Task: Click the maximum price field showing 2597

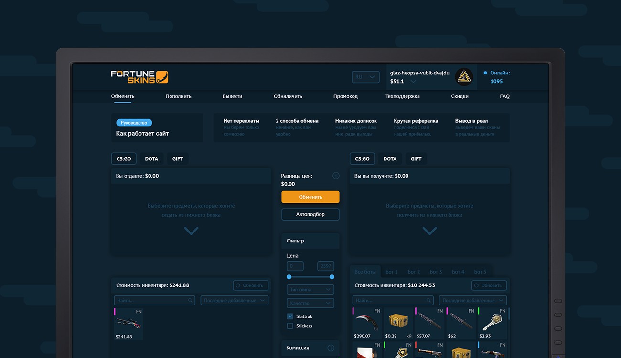Action: pos(326,266)
